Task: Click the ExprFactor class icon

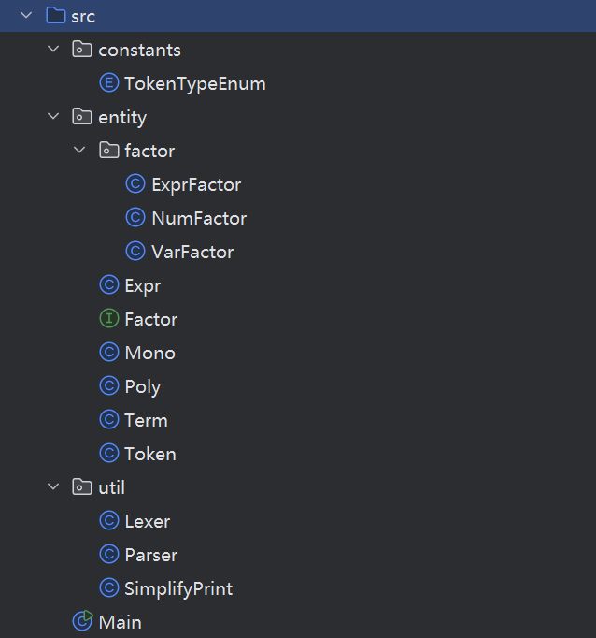Action: (135, 185)
